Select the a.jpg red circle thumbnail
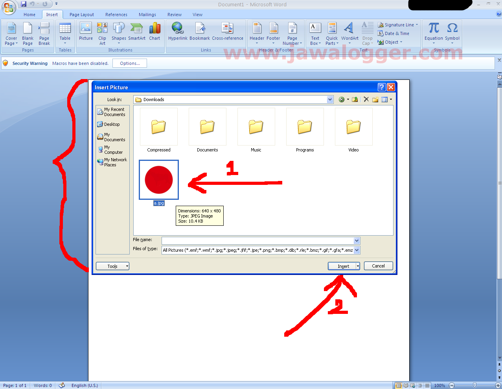The width and height of the screenshot is (502, 389). (159, 180)
